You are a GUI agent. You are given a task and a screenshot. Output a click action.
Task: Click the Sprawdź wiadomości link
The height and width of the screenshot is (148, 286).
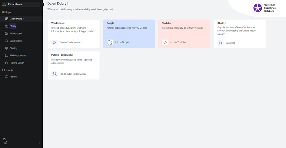(70, 42)
